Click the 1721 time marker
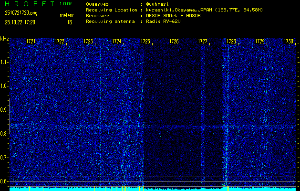The image size is (300, 191). coord(31,41)
